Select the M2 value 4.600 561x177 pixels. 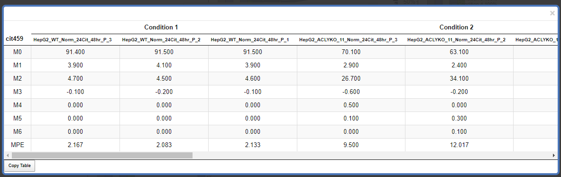tap(253, 78)
